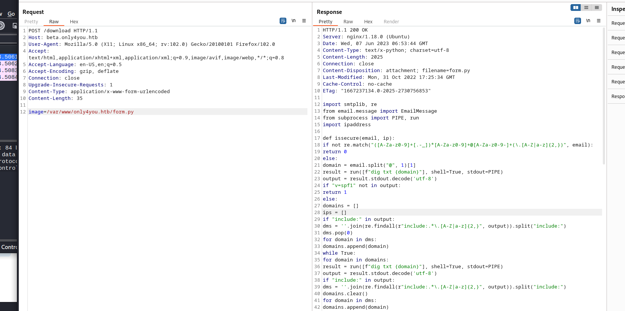This screenshot has height=311, width=625.
Task: Open the Go menu in the background window
Action: (11, 14)
